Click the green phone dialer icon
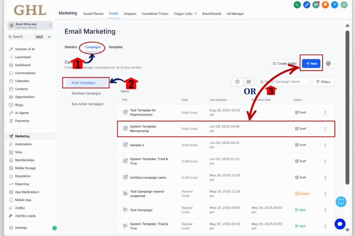The width and height of the screenshot is (355, 236). coord(297,4)
